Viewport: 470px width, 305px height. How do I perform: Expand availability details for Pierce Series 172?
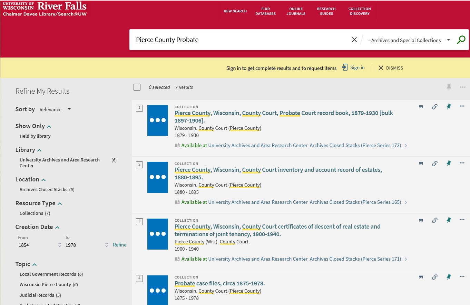pos(406,146)
